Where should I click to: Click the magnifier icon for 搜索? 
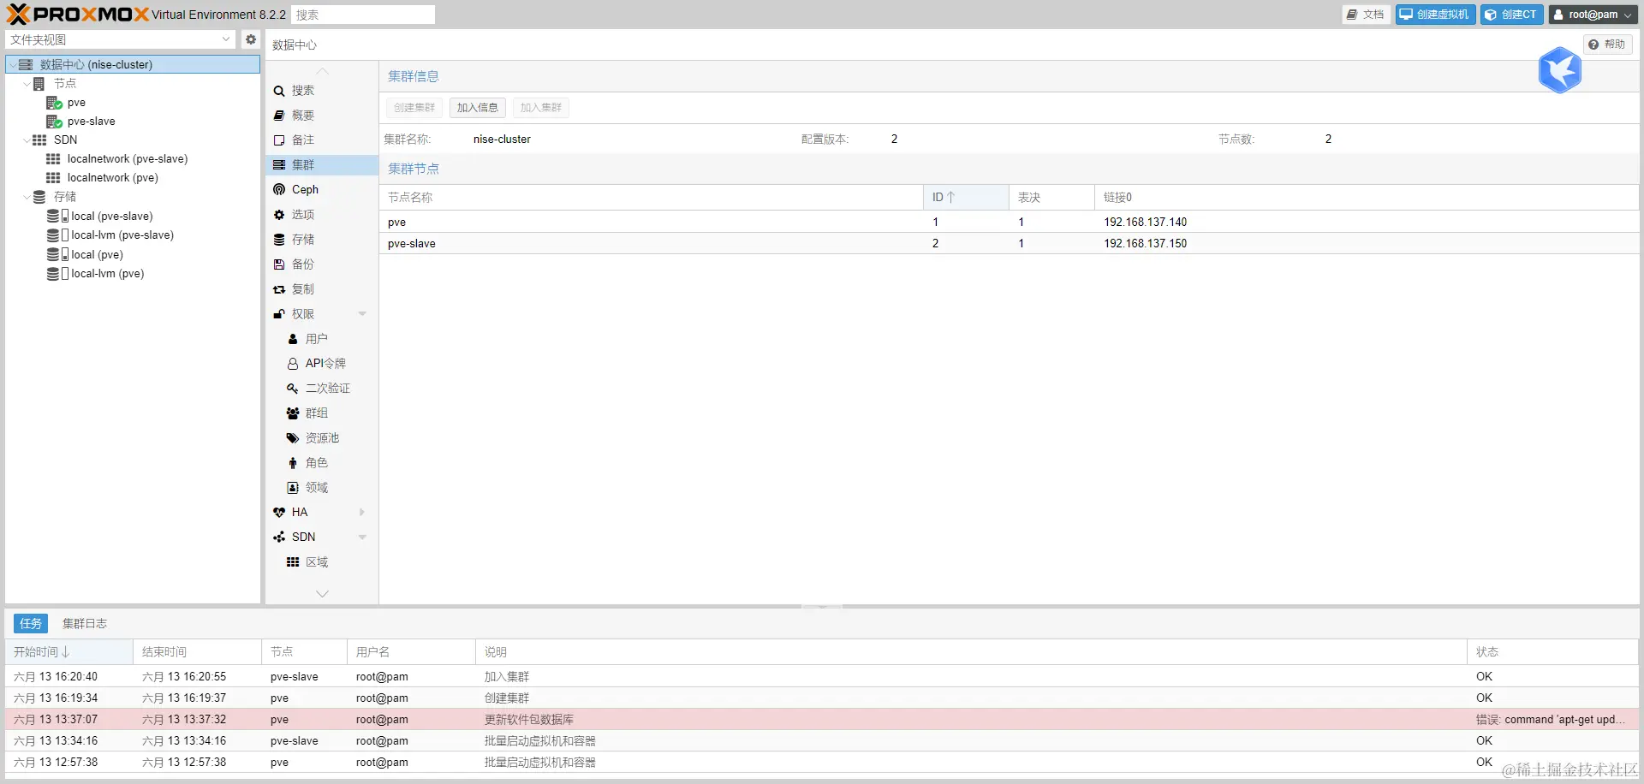[x=279, y=91]
